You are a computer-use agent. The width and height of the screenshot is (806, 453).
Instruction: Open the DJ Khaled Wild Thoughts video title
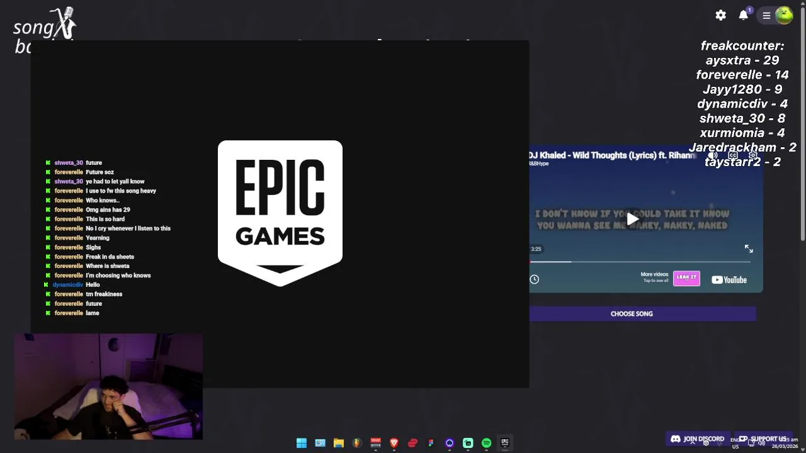[x=612, y=155]
